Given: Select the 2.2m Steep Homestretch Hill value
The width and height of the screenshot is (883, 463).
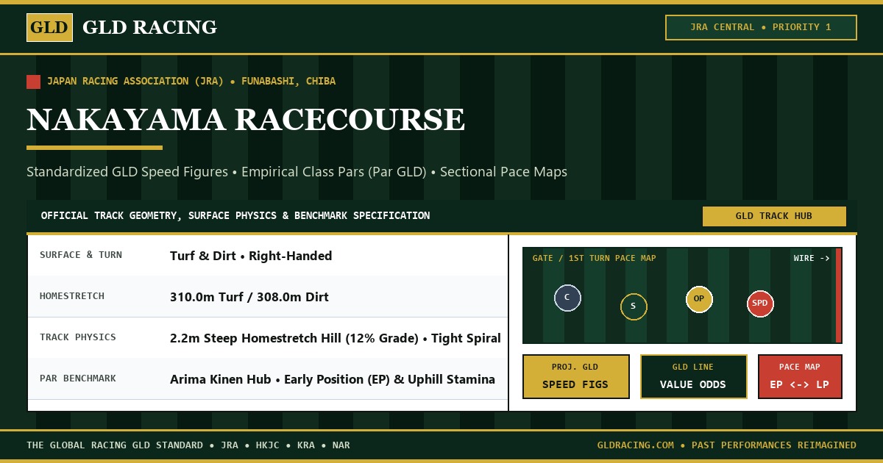Looking at the screenshot, I should tap(336, 338).
